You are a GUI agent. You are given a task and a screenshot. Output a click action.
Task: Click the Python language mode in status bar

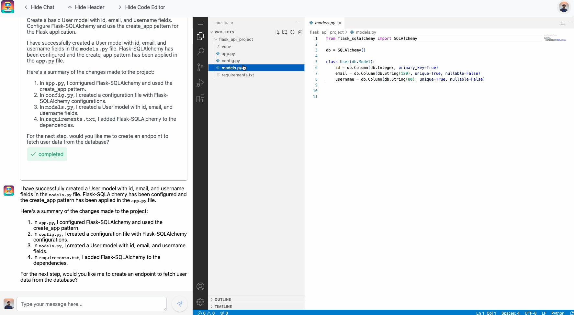(x=557, y=313)
